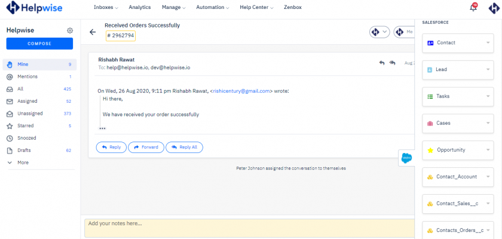Image resolution: width=502 pixels, height=239 pixels.
Task: Open the Salesforce cloud side tab
Action: (406, 158)
